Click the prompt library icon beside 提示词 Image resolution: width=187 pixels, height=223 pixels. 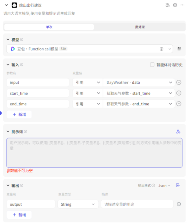click(x=178, y=132)
